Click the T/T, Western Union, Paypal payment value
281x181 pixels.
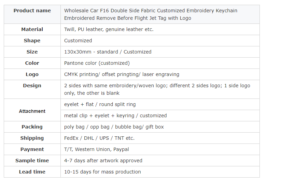coord(97,149)
